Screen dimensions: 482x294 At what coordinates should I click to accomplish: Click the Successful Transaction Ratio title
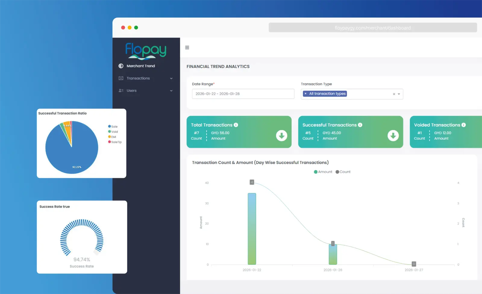pyautogui.click(x=62, y=113)
